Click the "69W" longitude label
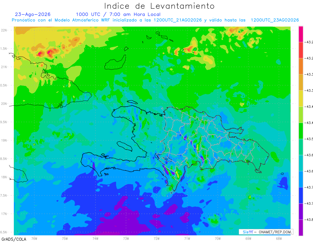The height and width of the screenshot is (242, 313). click(248, 238)
